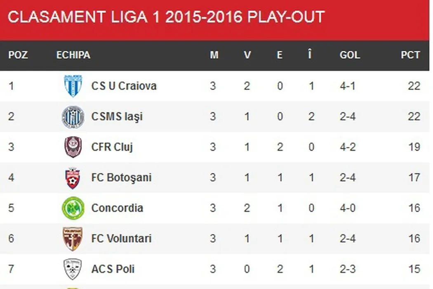Click the POZ column header
This screenshot has height=289, width=433.
(x=18, y=55)
